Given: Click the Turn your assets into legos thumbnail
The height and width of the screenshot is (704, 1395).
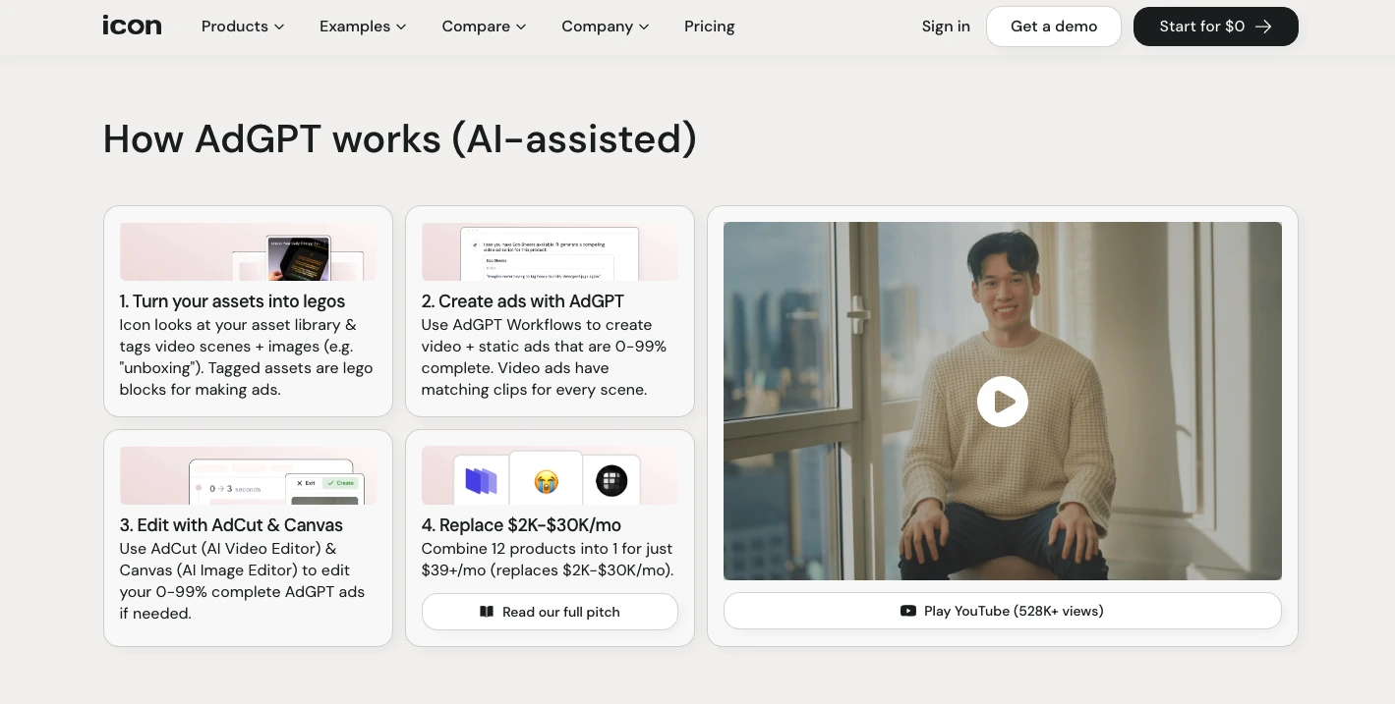Looking at the screenshot, I should (248, 251).
